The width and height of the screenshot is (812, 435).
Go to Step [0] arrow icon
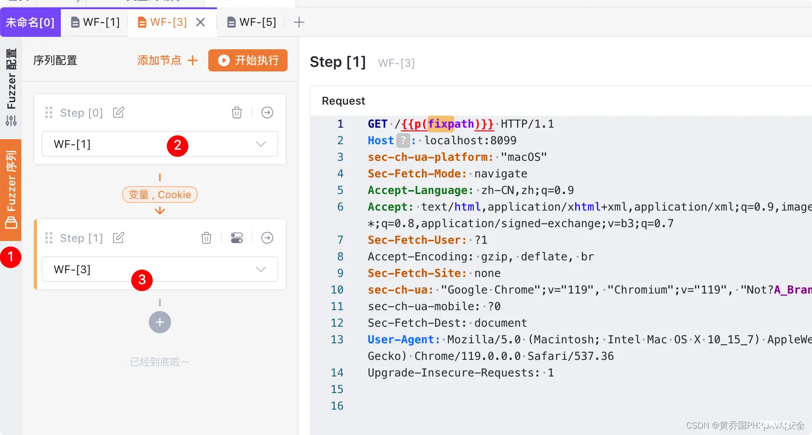coord(267,112)
